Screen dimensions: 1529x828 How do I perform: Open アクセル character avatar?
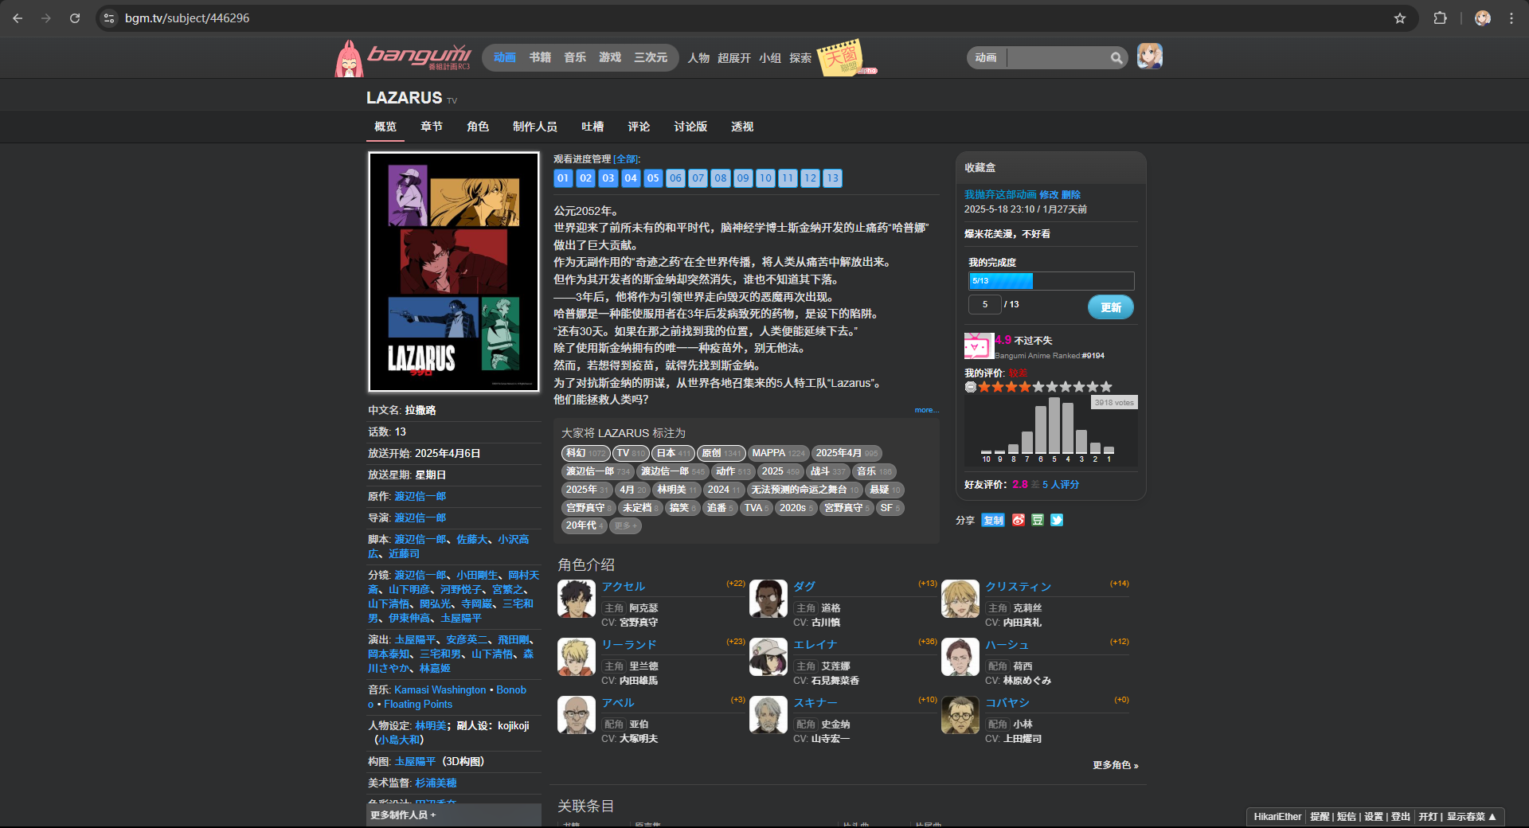(576, 599)
